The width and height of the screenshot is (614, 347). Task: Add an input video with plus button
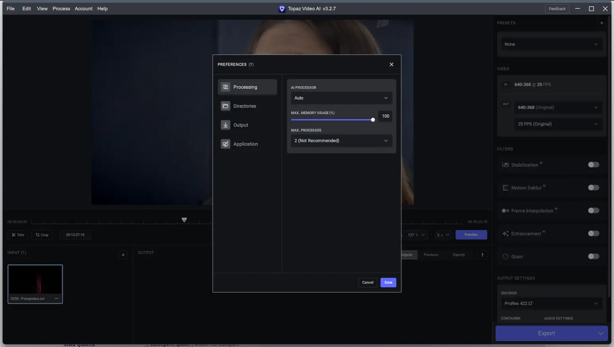pos(123,255)
